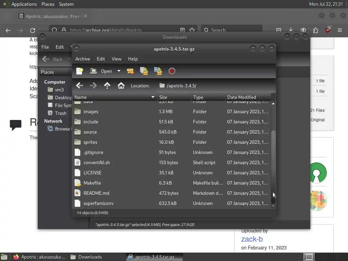Screen dimensions: 348x261
Task: Click the show desktop icon in the taskbar
Action: (4, 257)
